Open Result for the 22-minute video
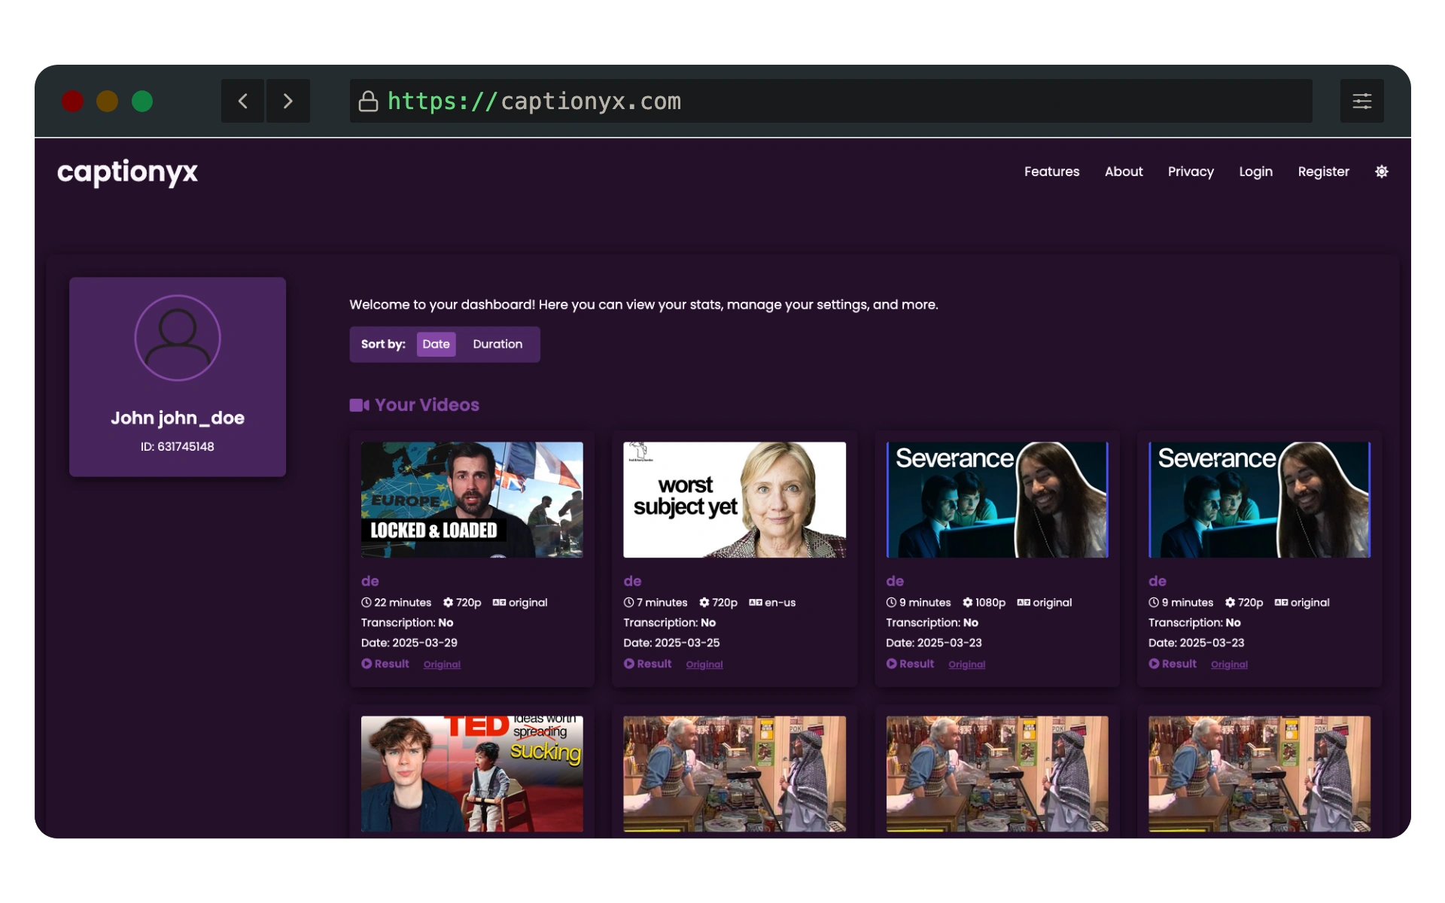Viewport: 1445px width, 903px height. pos(385,664)
